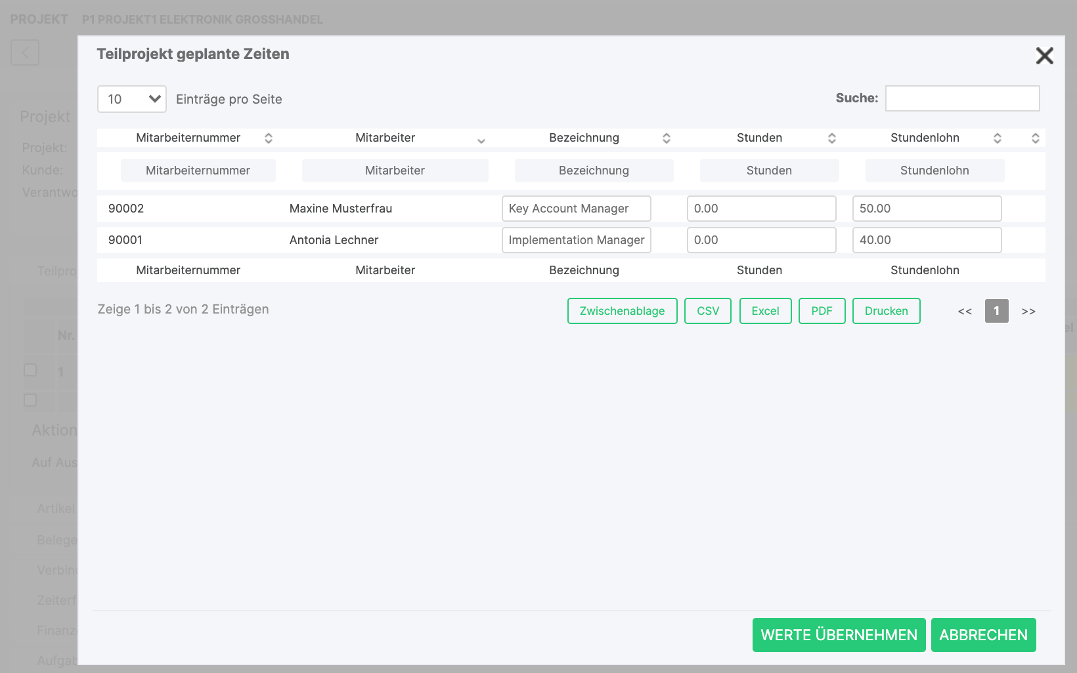Focus the Bezeichnung filter field
1077x673 pixels.
click(594, 171)
